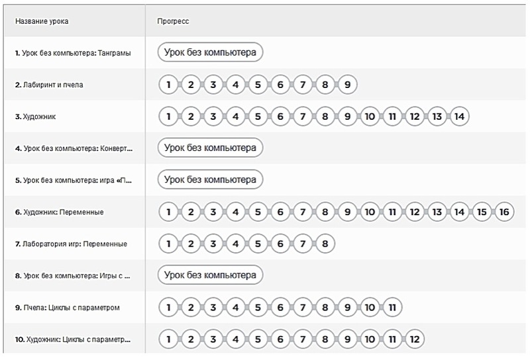The height and width of the screenshot is (358, 530).
Task: Open lesson title 6. Художник: Переменные
Action: click(60, 212)
